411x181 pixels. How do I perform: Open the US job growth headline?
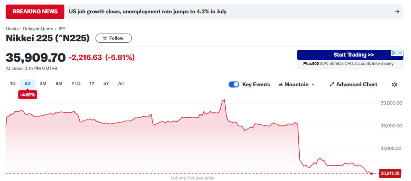(x=148, y=12)
